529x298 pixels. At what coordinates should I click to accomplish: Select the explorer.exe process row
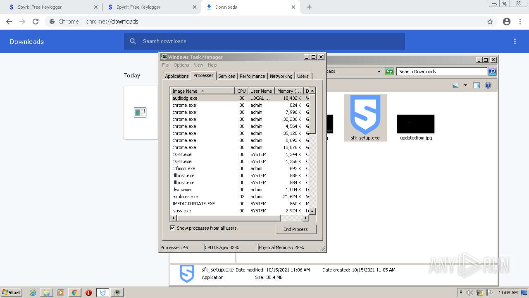[240, 197]
